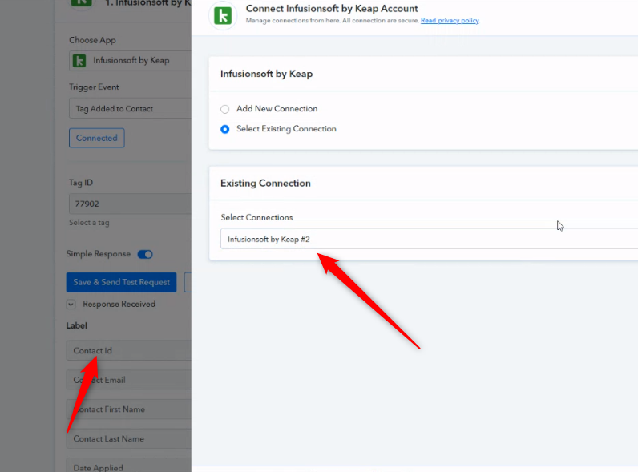Select the Contact First Name field
Viewport: 638px width, 472px height.
click(128, 409)
